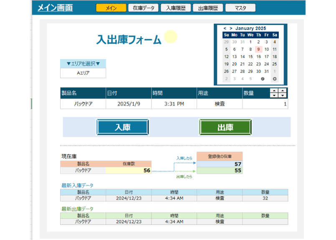The image size is (336, 240).
Task: Click the 在庫数 column header
Action: pyautogui.click(x=129, y=164)
